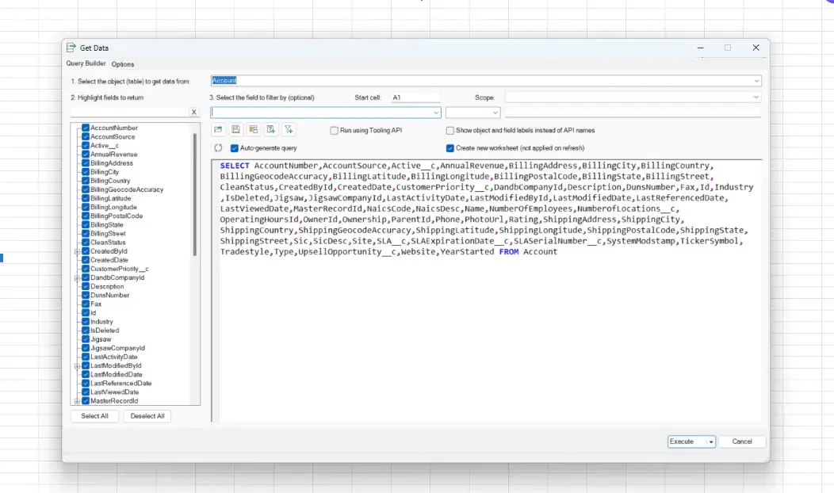Viewport: 834px width, 493px height.
Task: Select the Jigsaw field row
Action: [x=101, y=339]
